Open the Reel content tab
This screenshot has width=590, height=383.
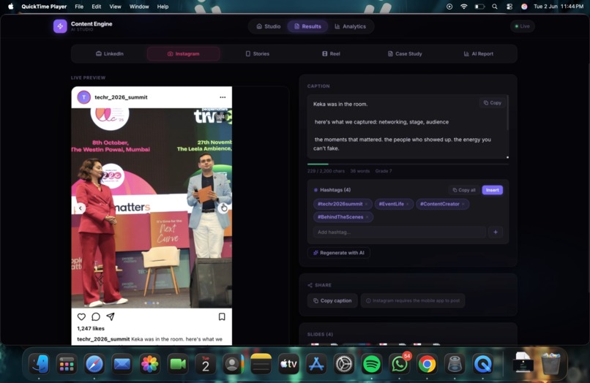click(x=331, y=54)
